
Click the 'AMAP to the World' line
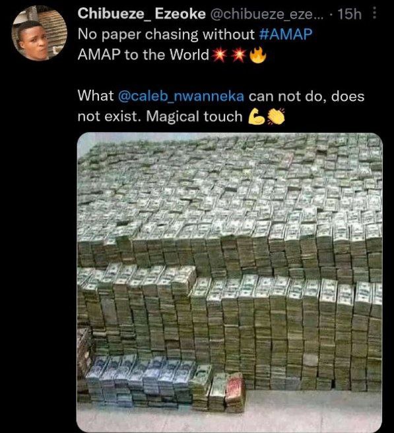143,55
